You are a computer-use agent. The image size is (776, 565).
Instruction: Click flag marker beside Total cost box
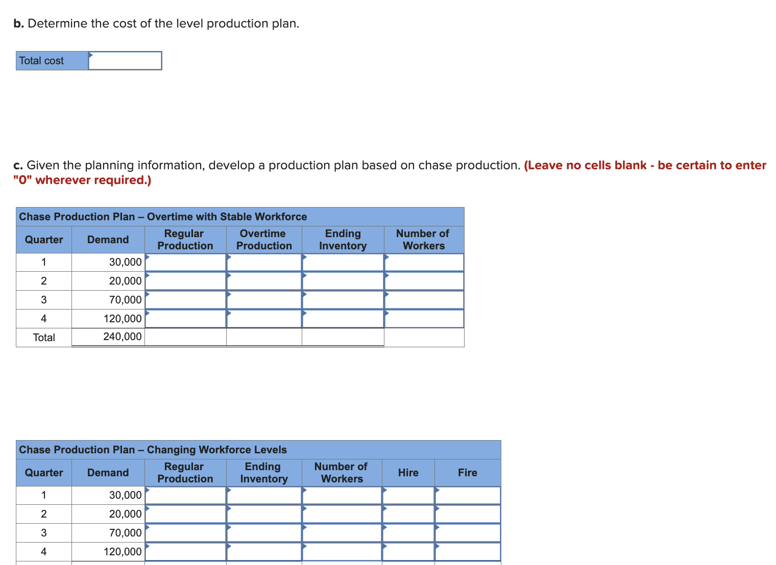point(91,54)
